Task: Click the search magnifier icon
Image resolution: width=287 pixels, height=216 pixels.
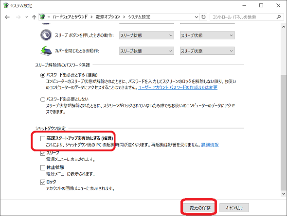Action: point(279,17)
